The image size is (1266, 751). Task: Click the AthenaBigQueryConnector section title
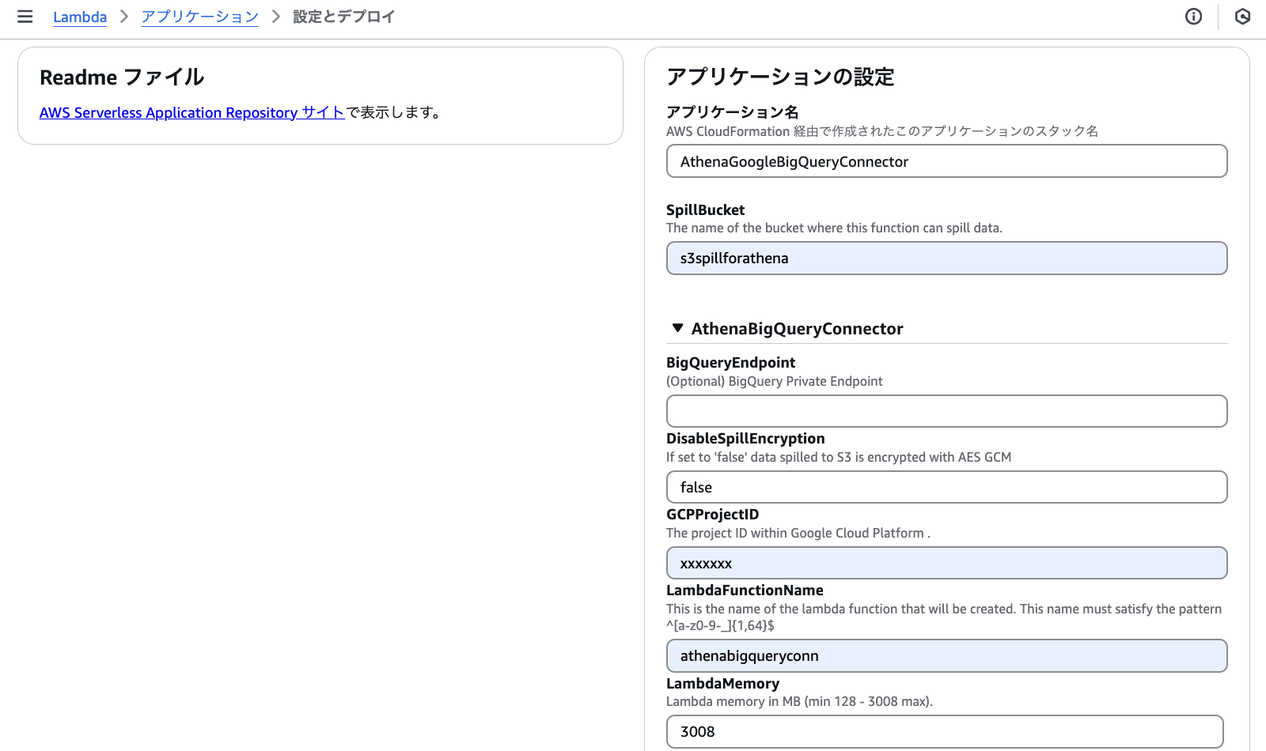pyautogui.click(x=797, y=328)
